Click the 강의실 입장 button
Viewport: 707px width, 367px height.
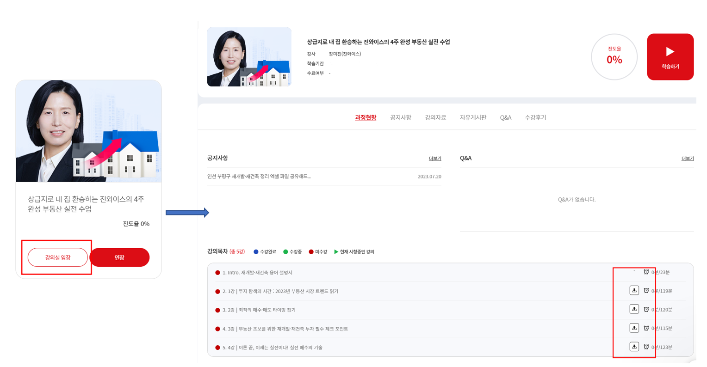coord(58,257)
